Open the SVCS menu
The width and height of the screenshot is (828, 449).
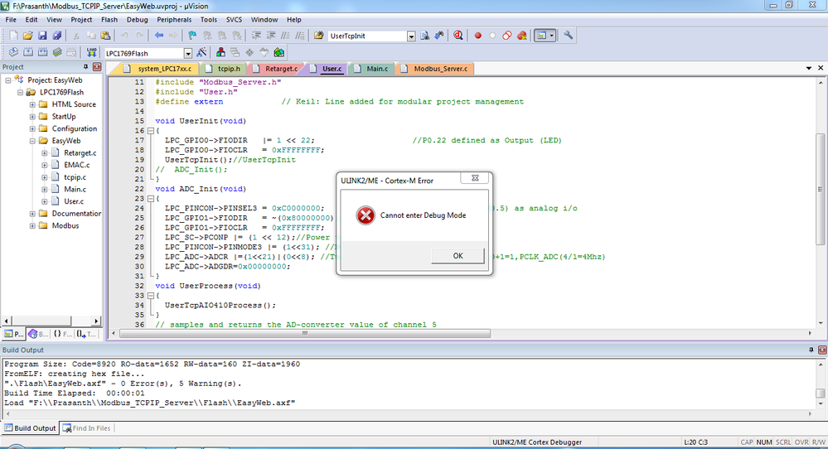click(x=234, y=20)
